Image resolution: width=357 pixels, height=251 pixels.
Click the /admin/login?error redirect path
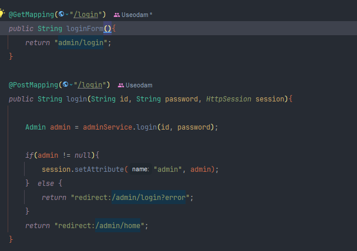coord(149,198)
